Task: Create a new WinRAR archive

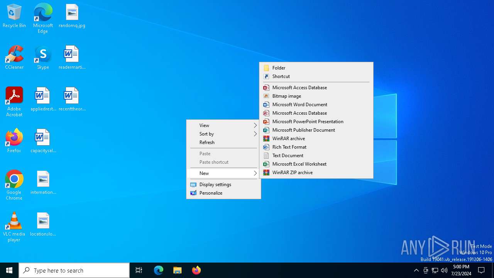Action: [x=316, y=139]
